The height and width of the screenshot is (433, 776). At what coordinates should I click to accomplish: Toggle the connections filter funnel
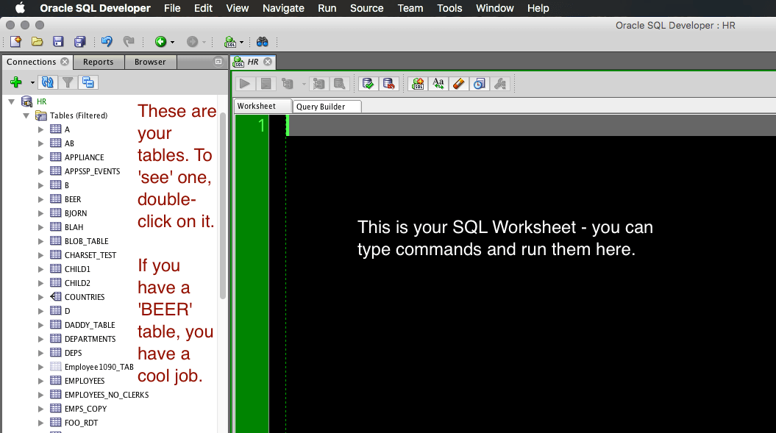(x=68, y=82)
